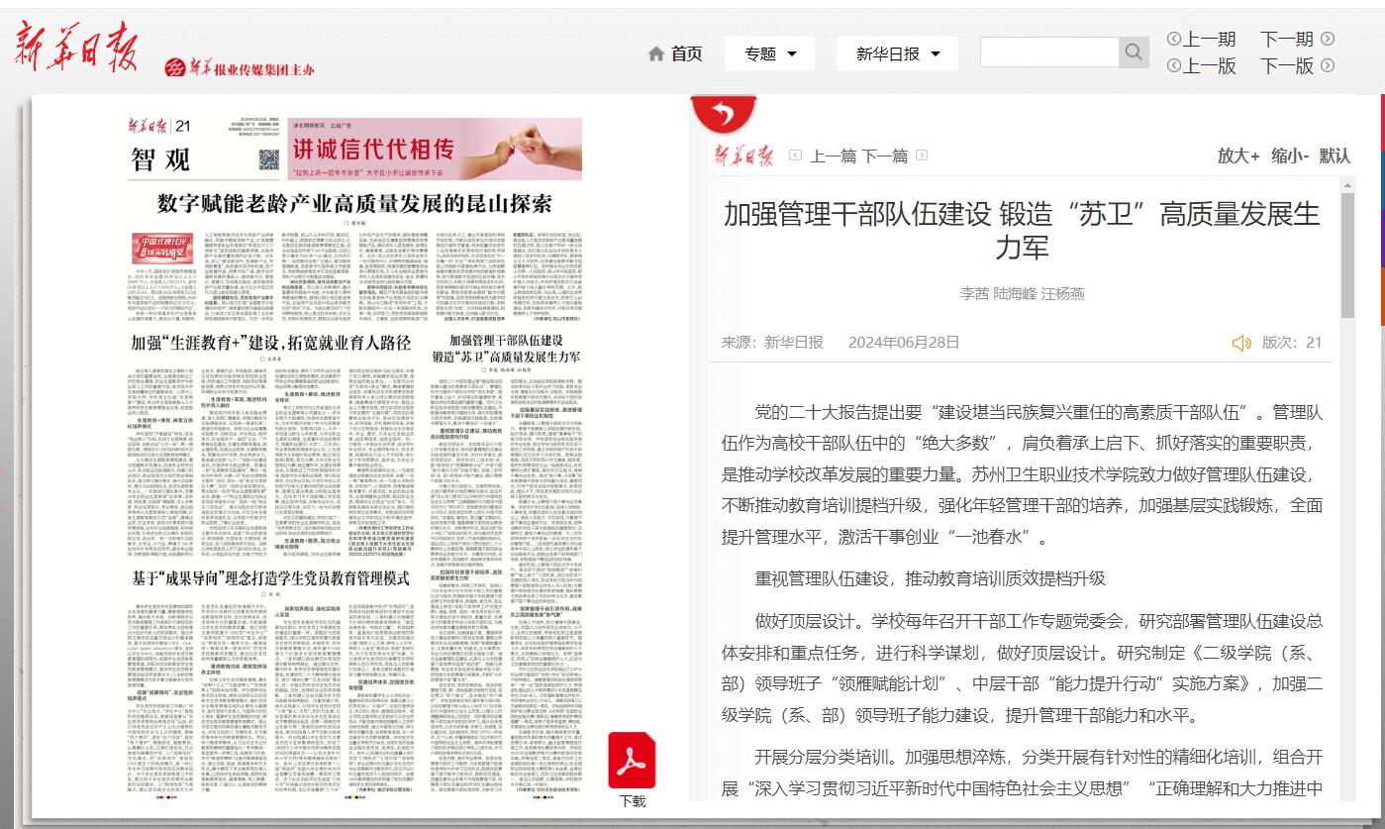1385x829 pixels.
Task: Click the article title 加强管理干部队伍建设
Action: click(1022, 230)
